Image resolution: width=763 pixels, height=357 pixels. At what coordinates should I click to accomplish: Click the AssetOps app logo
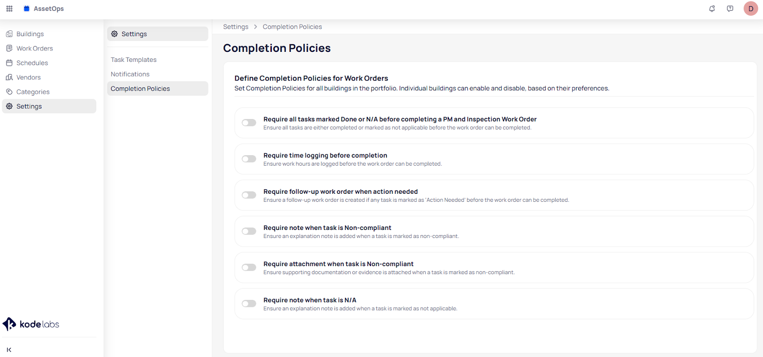27,9
